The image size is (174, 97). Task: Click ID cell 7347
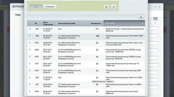[x=37, y=64]
